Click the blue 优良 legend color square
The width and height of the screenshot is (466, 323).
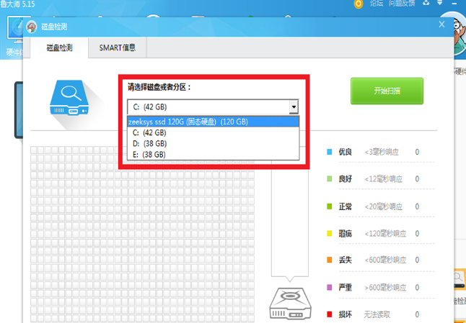click(x=330, y=153)
